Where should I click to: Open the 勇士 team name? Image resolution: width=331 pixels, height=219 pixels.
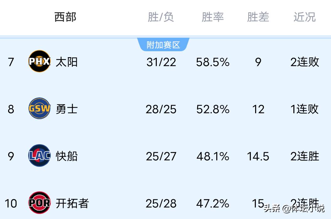pos(66,109)
